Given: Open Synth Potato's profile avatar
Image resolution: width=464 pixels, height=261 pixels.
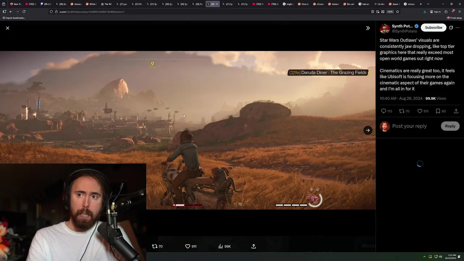Looking at the screenshot, I should point(385,28).
